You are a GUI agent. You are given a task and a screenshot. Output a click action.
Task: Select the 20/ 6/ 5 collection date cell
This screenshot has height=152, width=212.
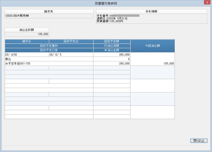click(x=71, y=55)
